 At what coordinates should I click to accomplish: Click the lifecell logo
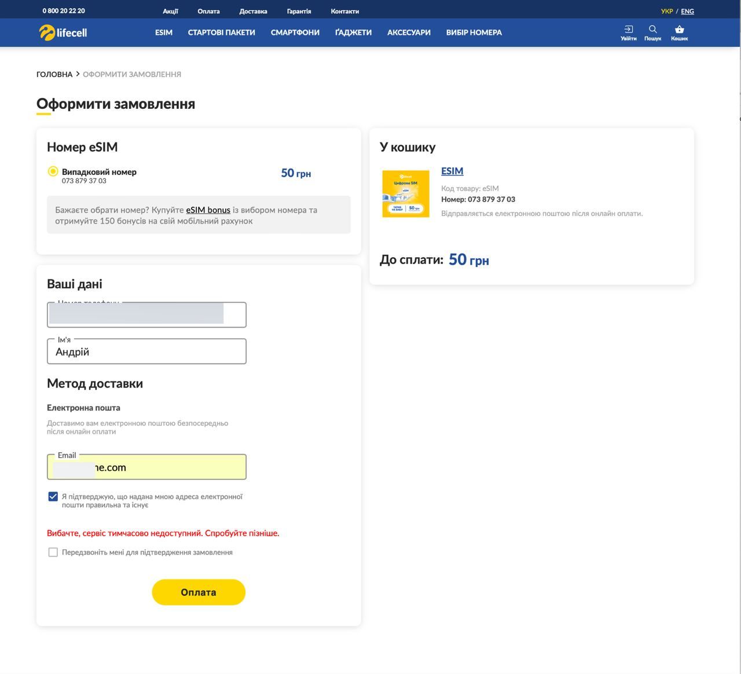pos(63,32)
